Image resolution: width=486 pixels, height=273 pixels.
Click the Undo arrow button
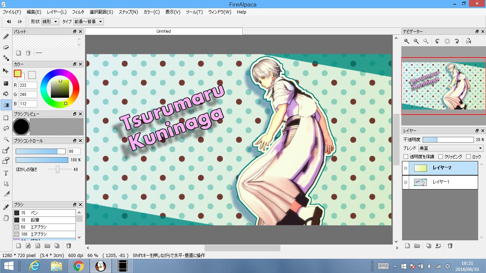click(9, 22)
